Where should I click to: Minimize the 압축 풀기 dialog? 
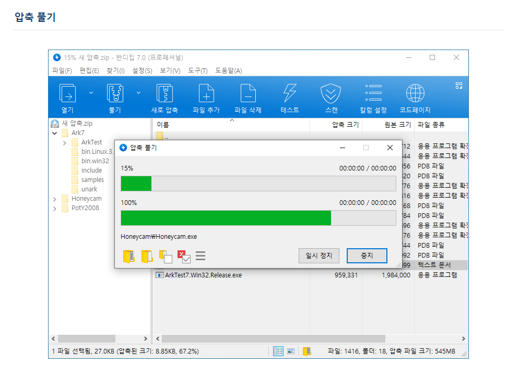click(343, 148)
